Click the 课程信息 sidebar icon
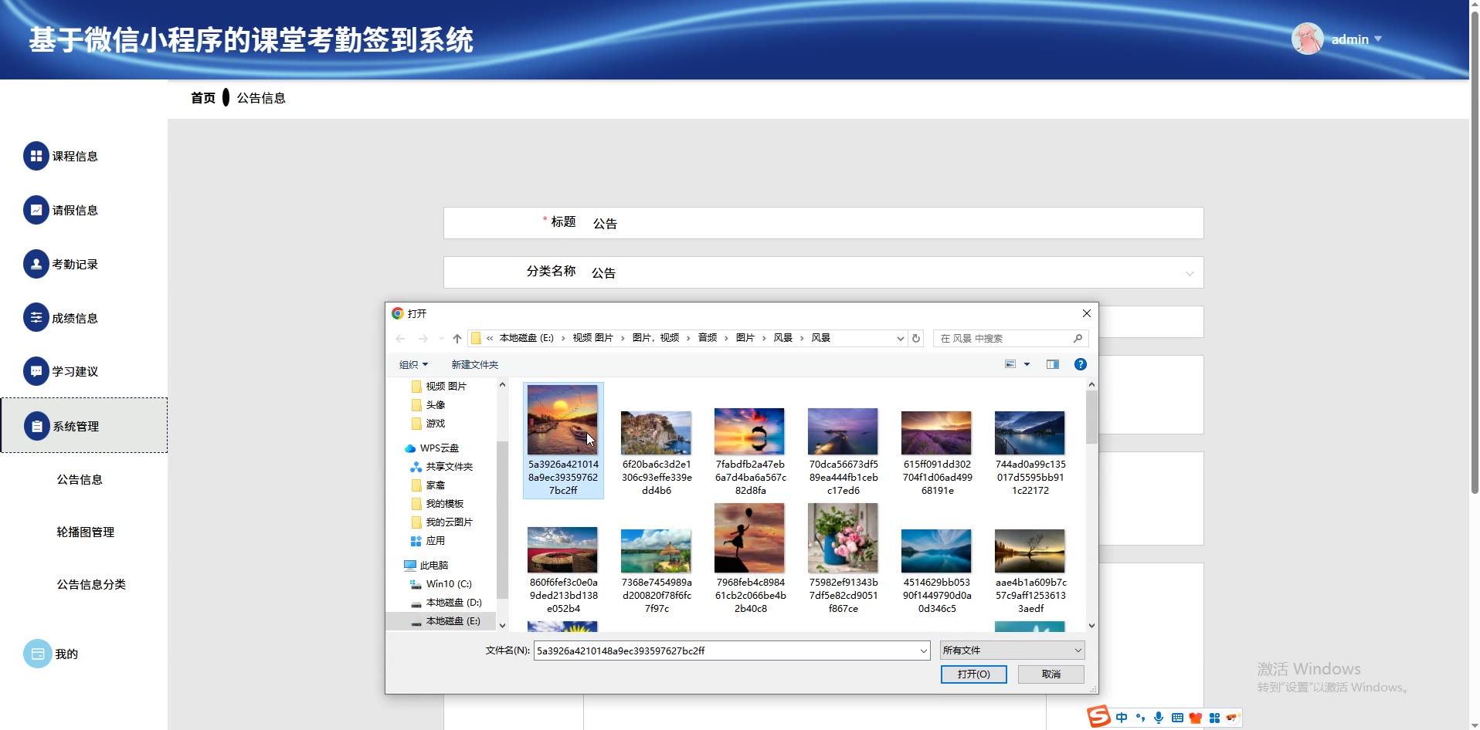1480x730 pixels. pos(36,156)
